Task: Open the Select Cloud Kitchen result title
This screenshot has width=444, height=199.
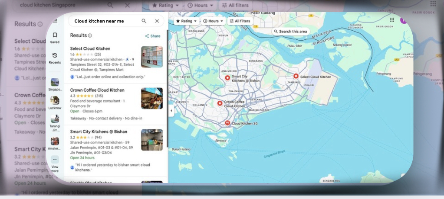Action: coord(90,48)
